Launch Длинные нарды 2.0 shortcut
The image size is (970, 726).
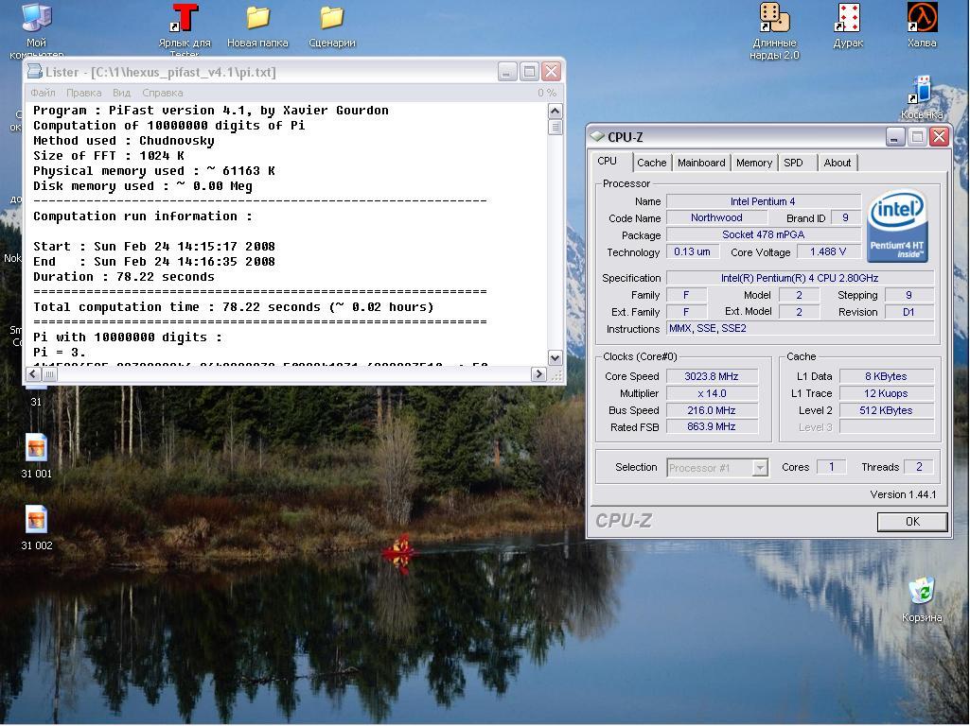[x=774, y=31]
